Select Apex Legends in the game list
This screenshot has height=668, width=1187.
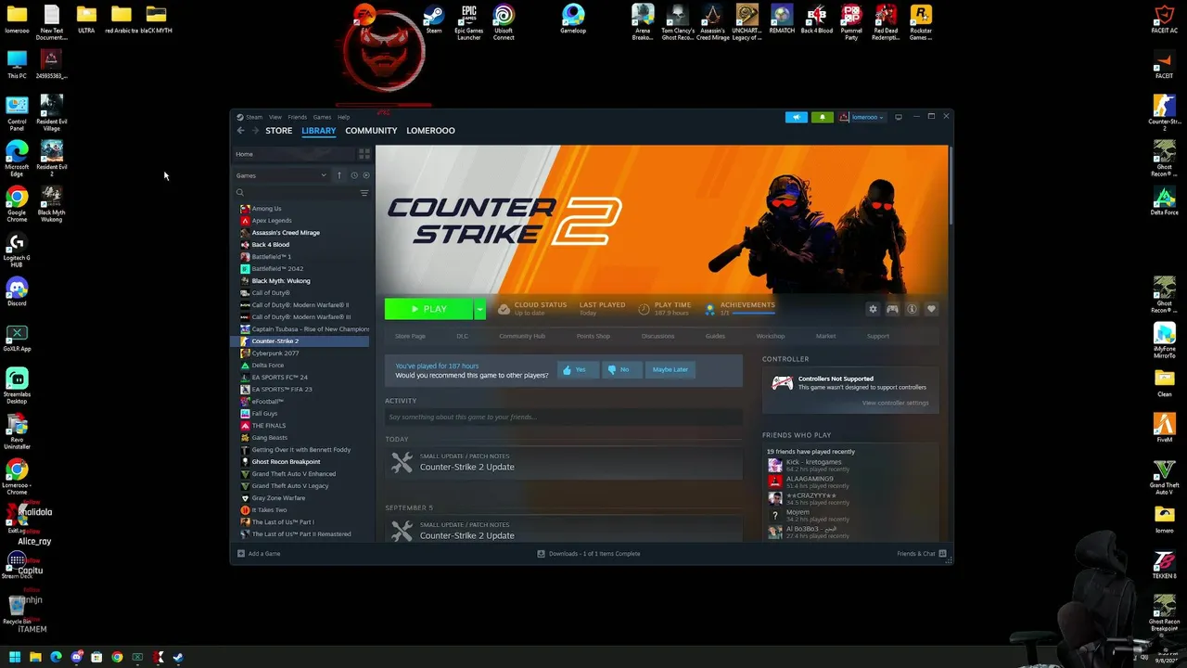(x=272, y=221)
